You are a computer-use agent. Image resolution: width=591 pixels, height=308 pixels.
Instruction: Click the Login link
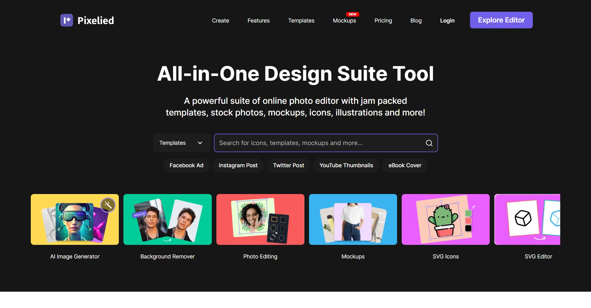click(x=447, y=21)
